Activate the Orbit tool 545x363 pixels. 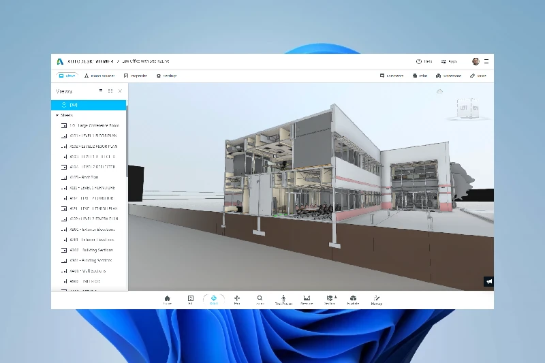[x=214, y=300]
